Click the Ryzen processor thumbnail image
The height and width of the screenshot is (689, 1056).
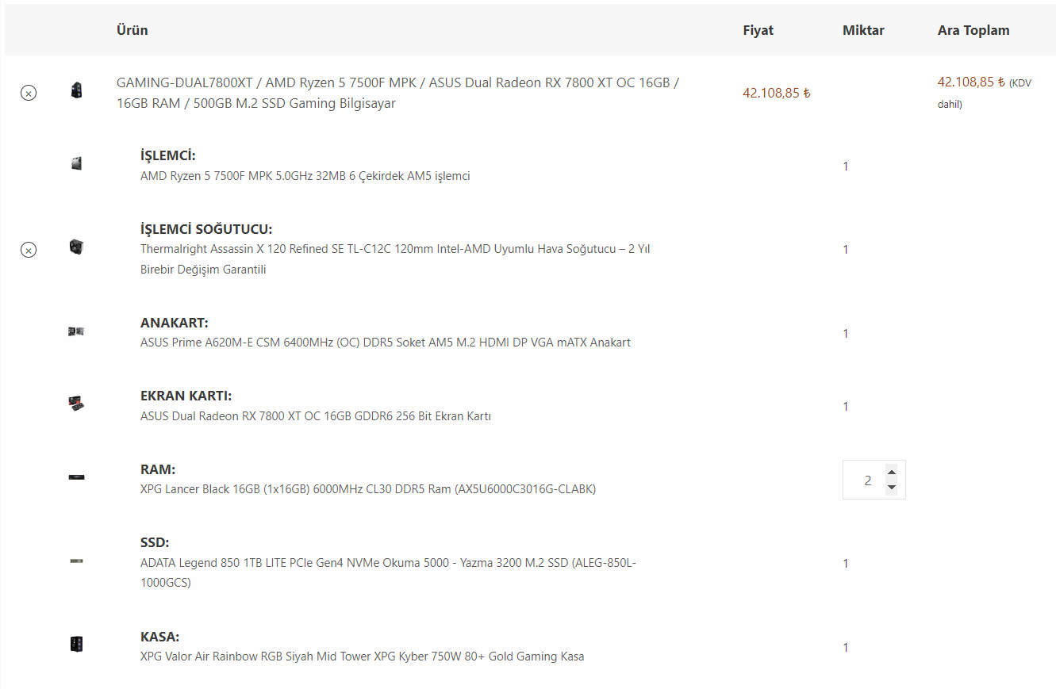point(76,163)
